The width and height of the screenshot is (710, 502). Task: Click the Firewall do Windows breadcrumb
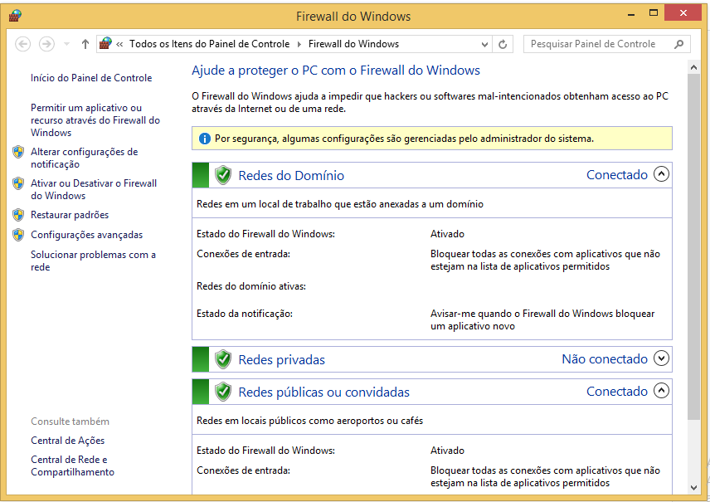point(353,44)
